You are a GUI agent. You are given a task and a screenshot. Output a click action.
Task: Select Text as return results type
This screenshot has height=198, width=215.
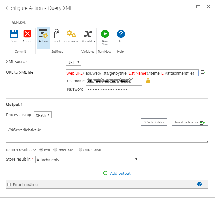[x=41, y=149]
